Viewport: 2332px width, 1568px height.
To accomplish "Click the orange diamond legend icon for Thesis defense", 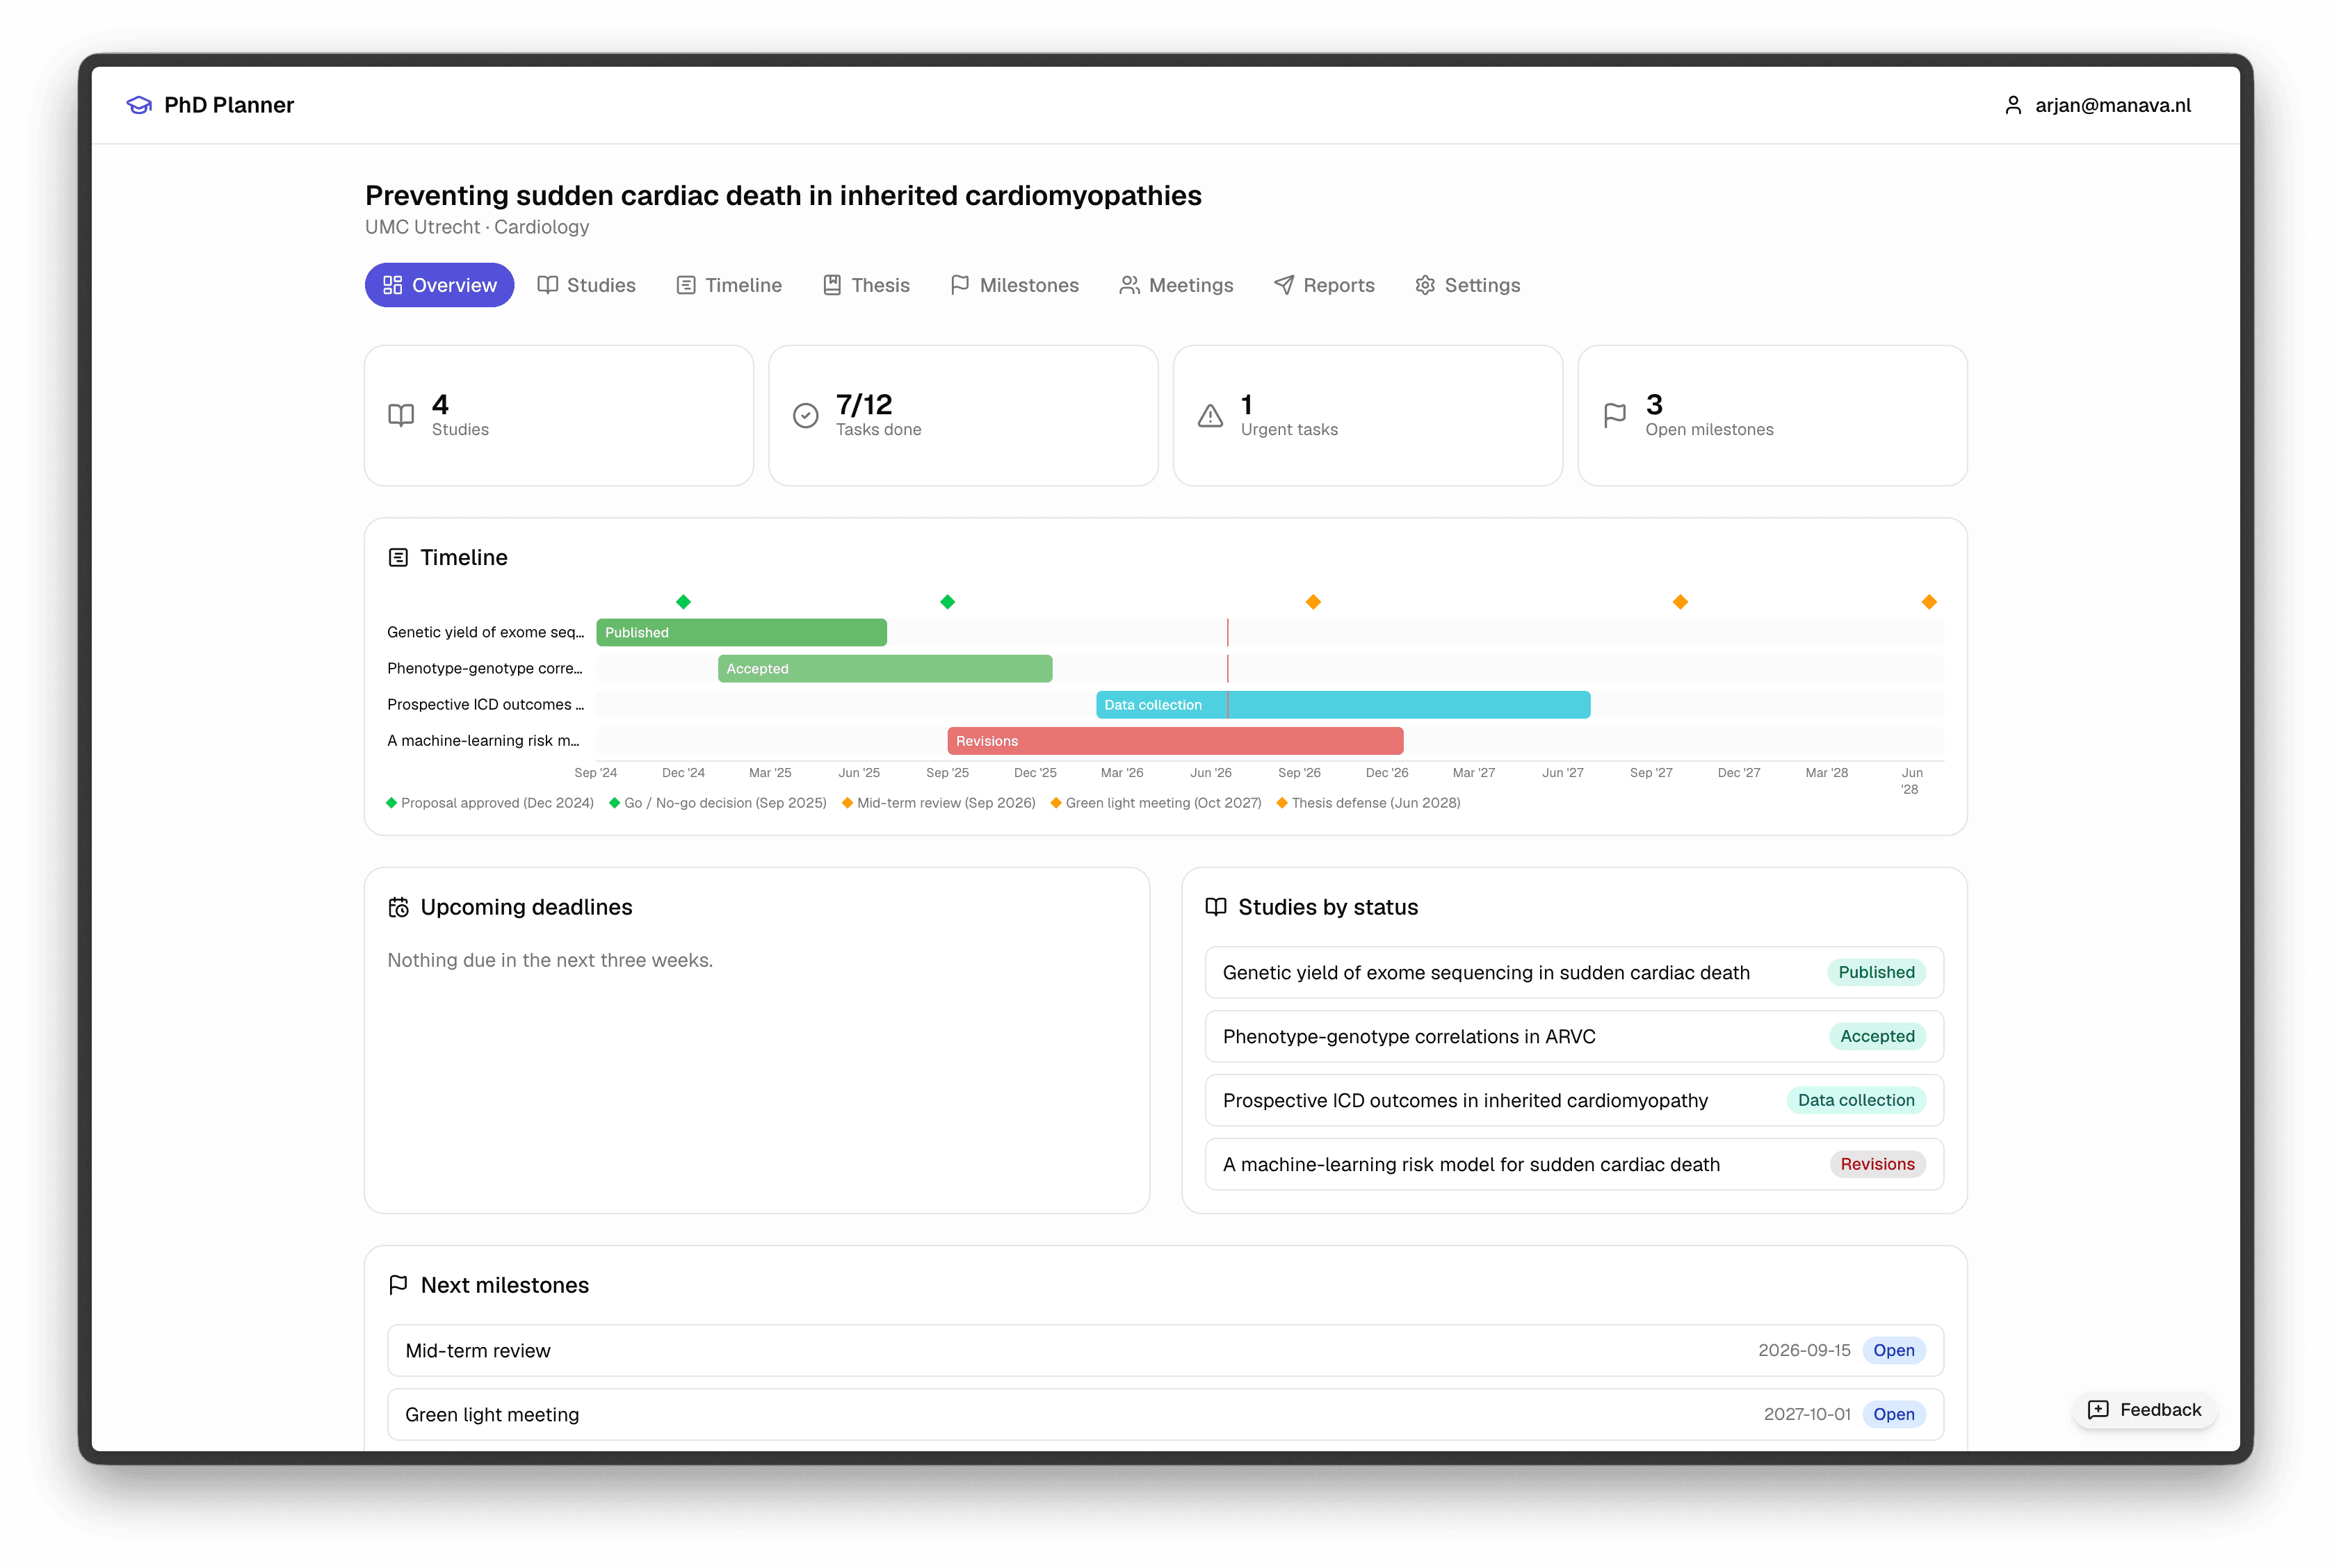I will point(1281,803).
